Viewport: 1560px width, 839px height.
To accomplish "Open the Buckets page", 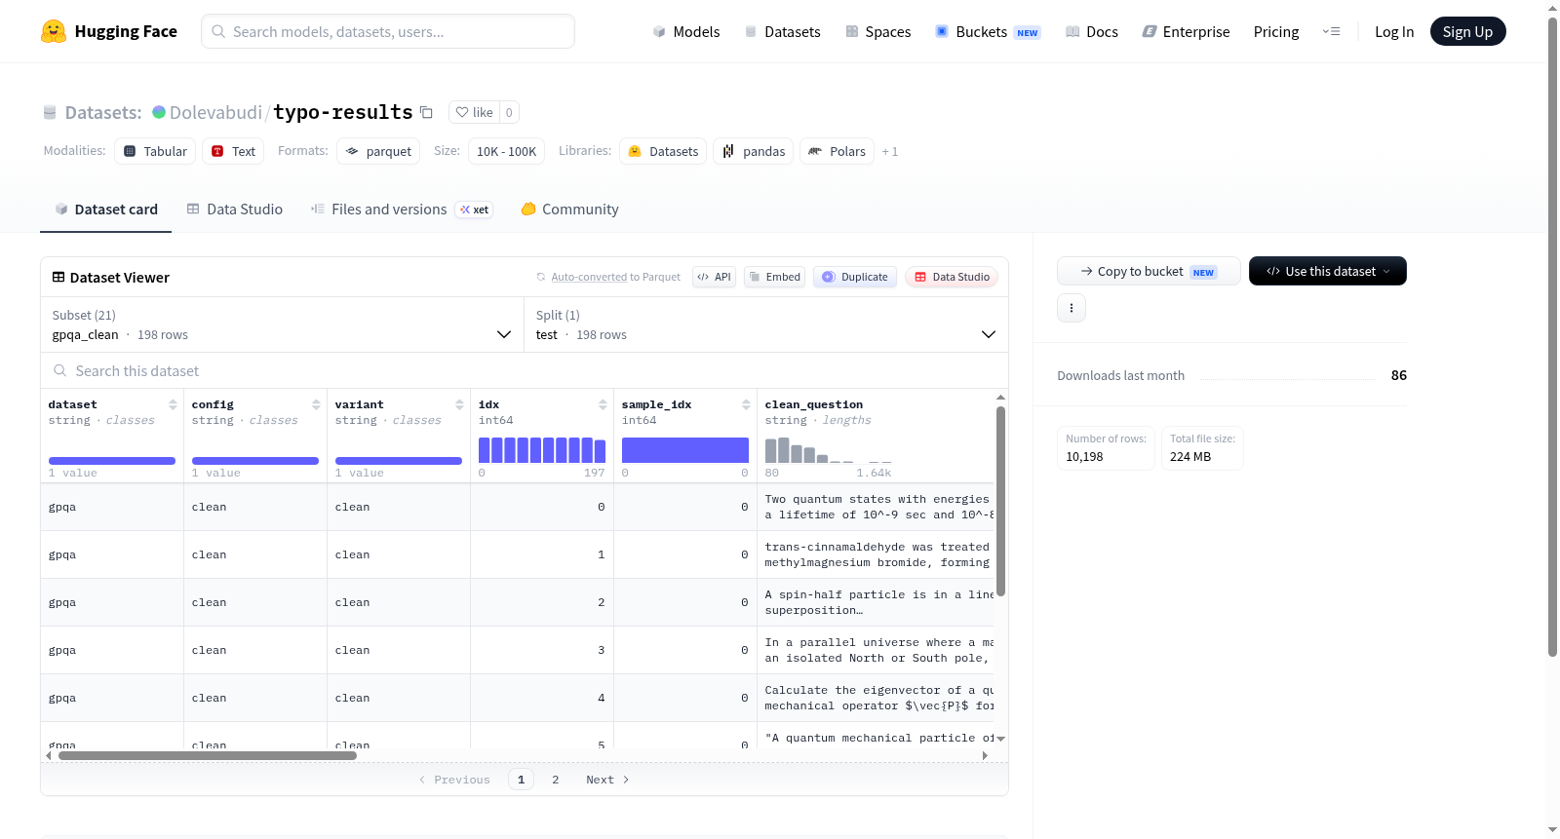I will tap(988, 31).
